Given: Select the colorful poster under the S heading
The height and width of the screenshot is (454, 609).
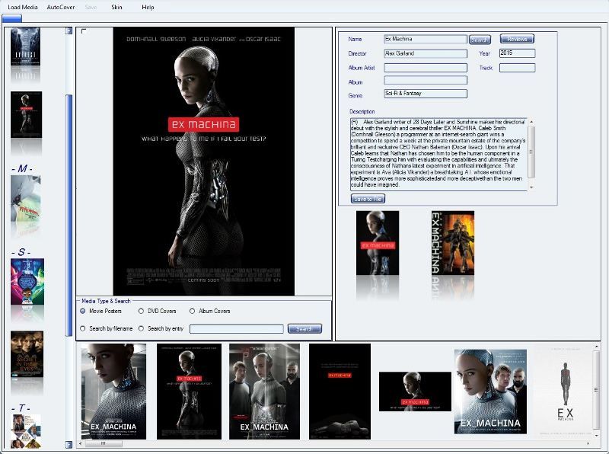Looking at the screenshot, I should coord(27,281).
